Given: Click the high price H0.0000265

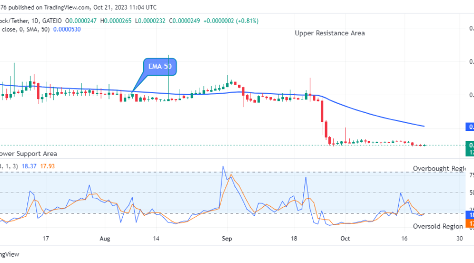Looking at the screenshot, I should (x=115, y=21).
